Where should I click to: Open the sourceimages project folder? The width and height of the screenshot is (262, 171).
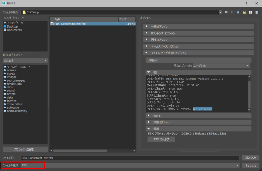point(16,81)
